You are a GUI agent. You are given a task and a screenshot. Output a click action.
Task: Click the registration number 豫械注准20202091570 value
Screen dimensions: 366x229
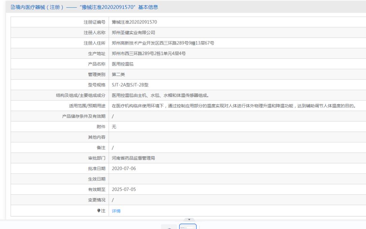tap(134, 22)
